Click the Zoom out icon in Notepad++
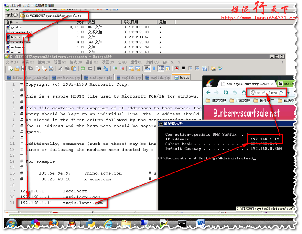Screen dimensions: 302x234 [122, 69]
